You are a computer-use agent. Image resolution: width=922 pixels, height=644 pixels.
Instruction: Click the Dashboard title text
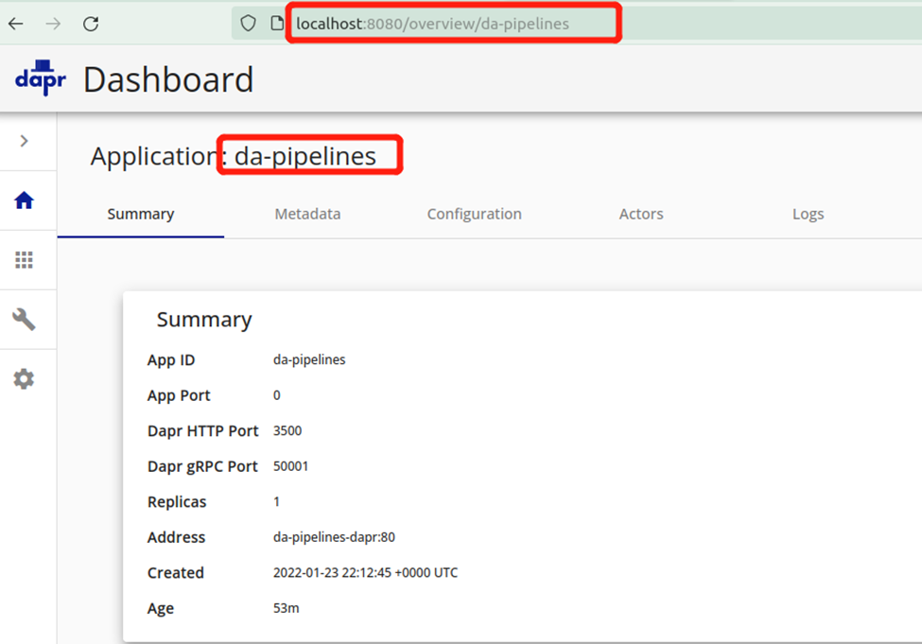168,79
